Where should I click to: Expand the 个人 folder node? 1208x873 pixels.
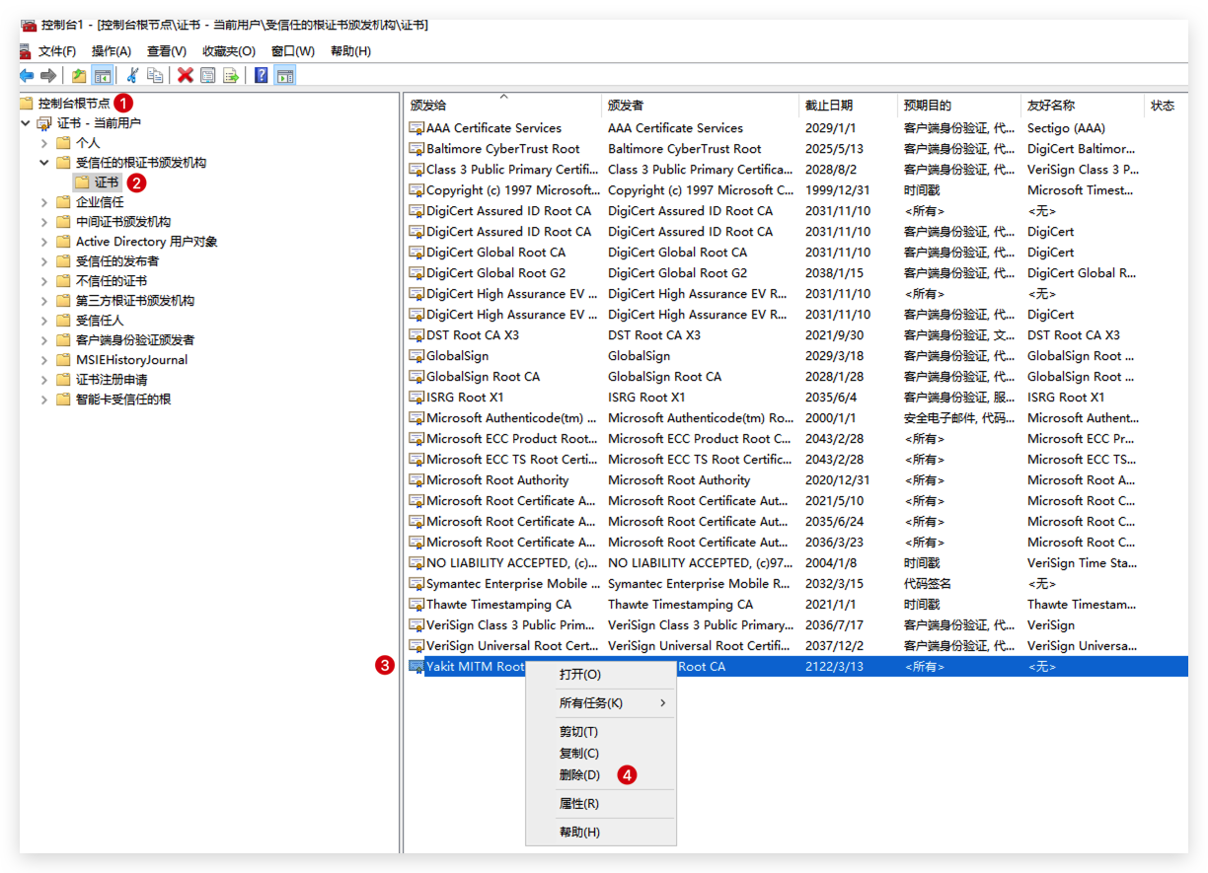44,143
